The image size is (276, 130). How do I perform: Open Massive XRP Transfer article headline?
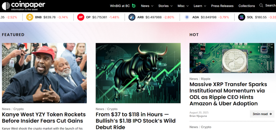click(228, 94)
